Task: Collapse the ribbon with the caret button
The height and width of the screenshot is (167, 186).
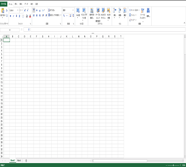Action: point(184,23)
